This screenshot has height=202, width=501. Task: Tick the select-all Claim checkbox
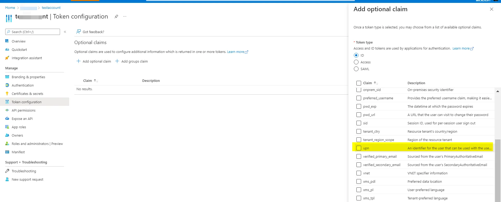(359, 83)
